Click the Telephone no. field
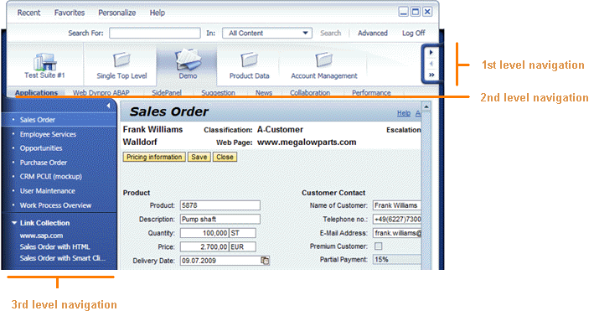The width and height of the screenshot is (594, 316). coord(397,219)
